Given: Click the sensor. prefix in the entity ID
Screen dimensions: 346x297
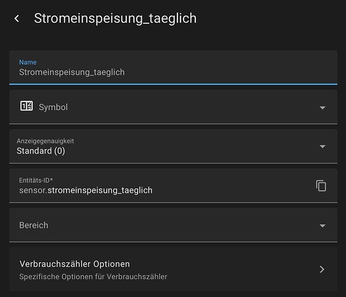Looking at the screenshot, I should 33,190.
